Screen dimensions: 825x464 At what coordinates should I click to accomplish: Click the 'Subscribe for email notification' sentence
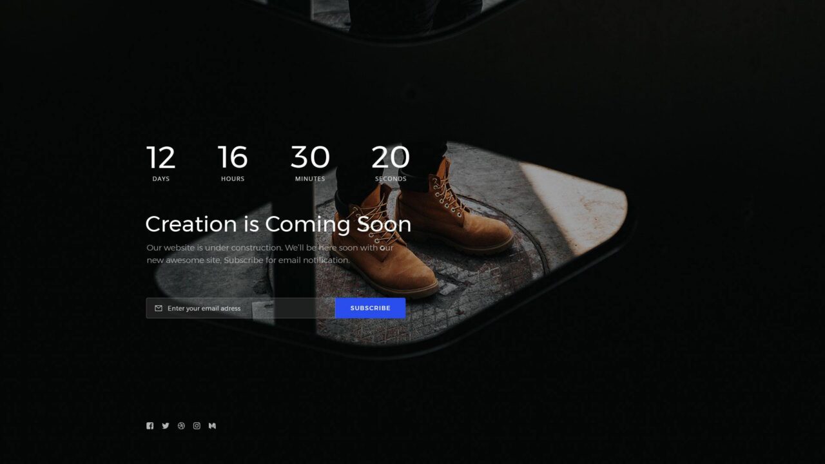286,260
